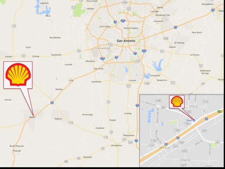Click the Pleasanton town label

click(x=129, y=135)
